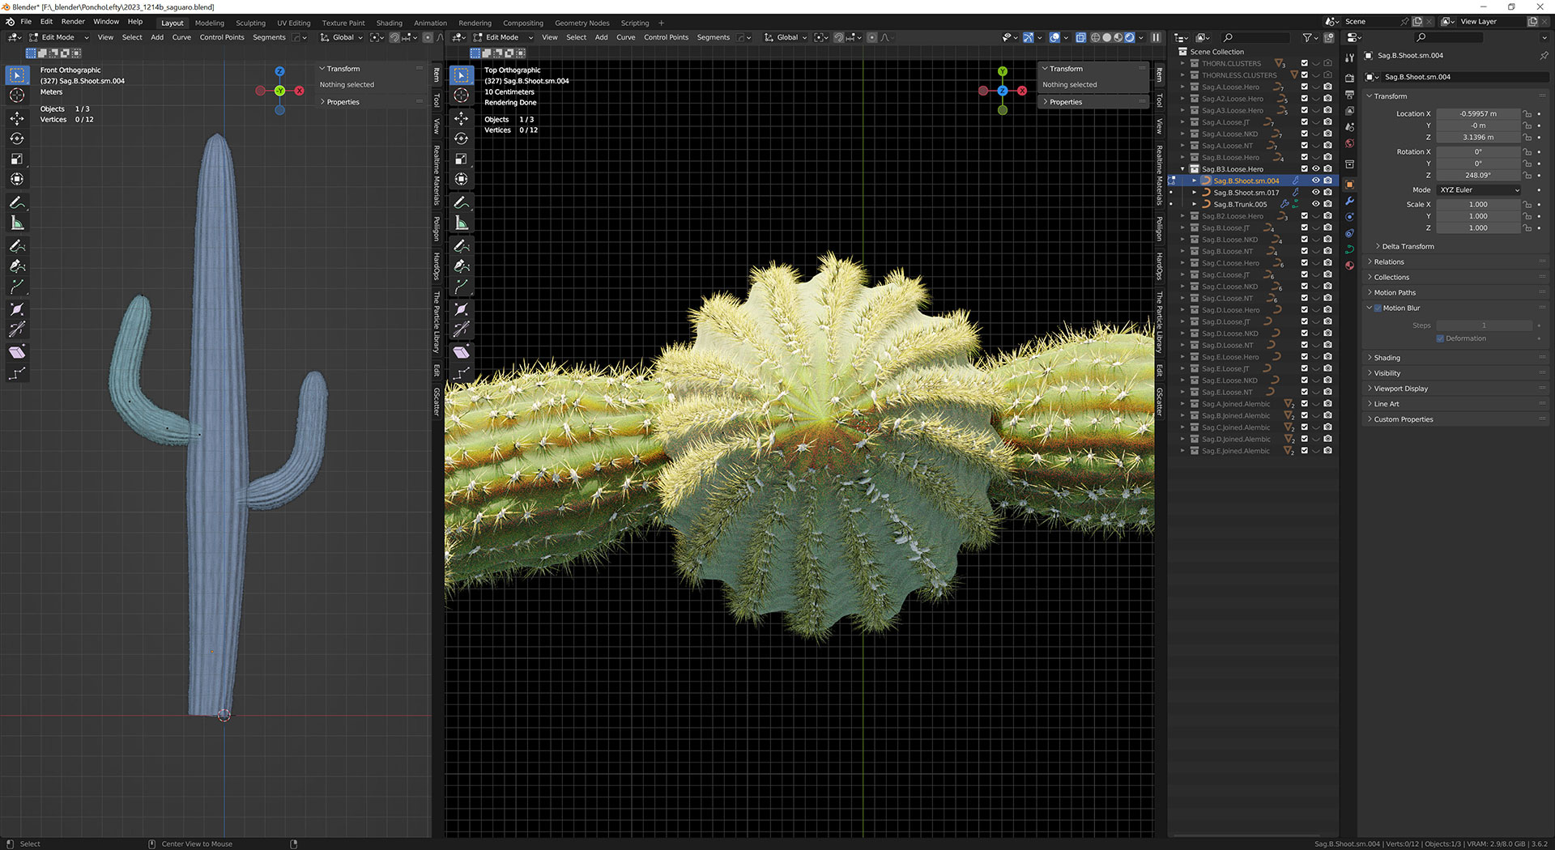
Task: Switch to the Sculpting workspace tab
Action: [250, 23]
